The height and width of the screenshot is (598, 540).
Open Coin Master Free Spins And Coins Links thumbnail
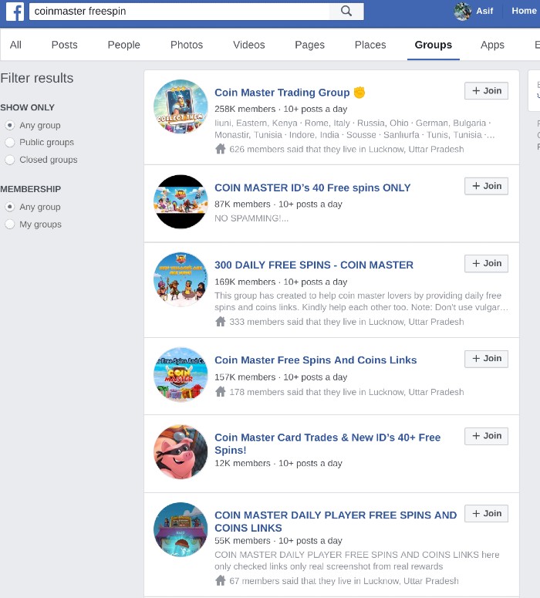pos(181,374)
